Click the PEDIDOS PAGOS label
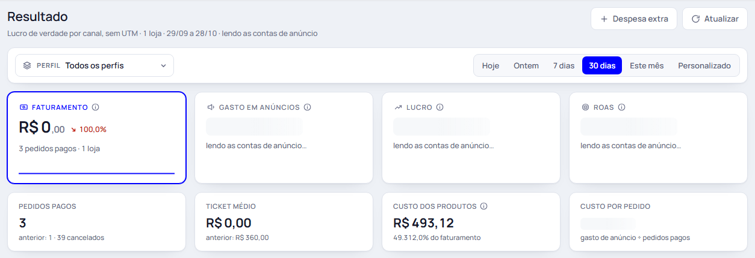This screenshot has width=755, height=258. coord(48,206)
